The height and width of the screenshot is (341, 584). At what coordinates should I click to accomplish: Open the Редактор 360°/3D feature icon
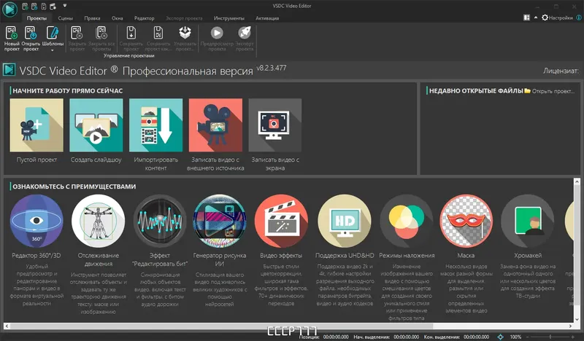pos(36,221)
